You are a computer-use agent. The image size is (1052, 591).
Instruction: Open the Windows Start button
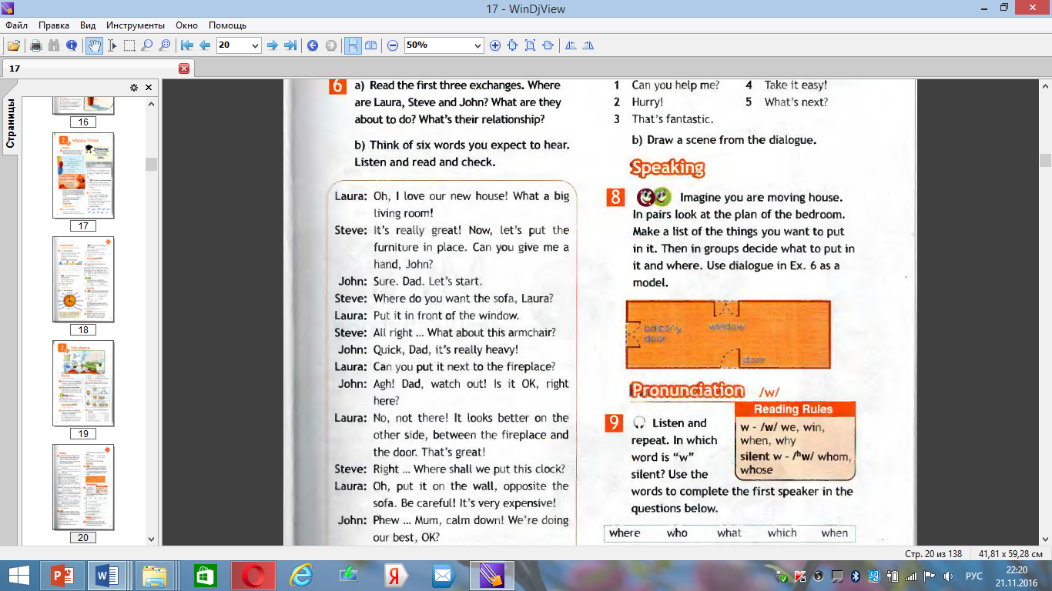18,576
